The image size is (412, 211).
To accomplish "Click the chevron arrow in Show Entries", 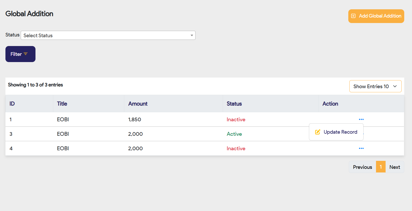I will coord(395,86).
